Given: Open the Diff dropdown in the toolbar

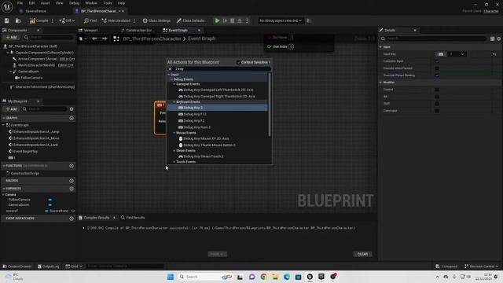Looking at the screenshot, I should (67, 20).
